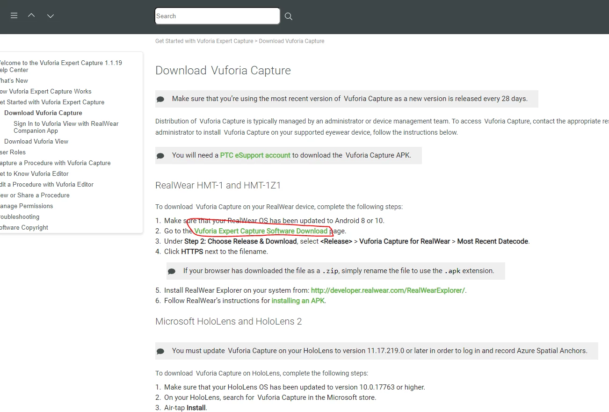Focus the Search input field
This screenshot has width=609, height=412.
(x=217, y=16)
